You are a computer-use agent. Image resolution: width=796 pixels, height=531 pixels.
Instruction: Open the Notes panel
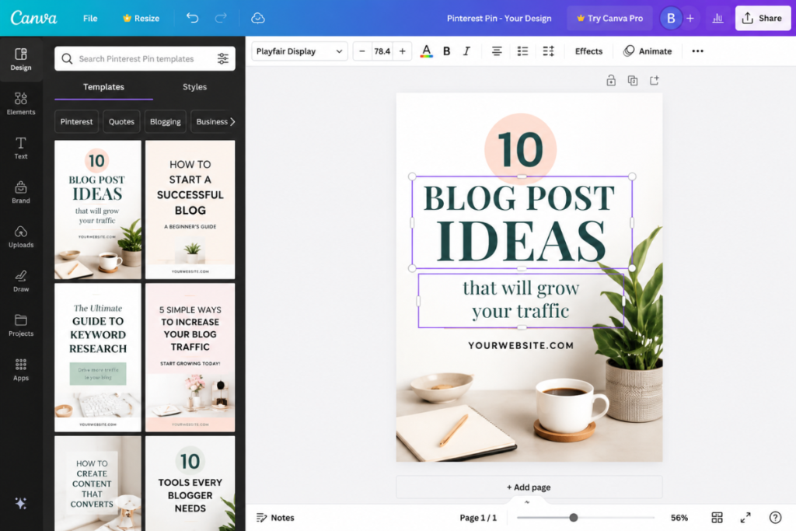click(x=276, y=517)
